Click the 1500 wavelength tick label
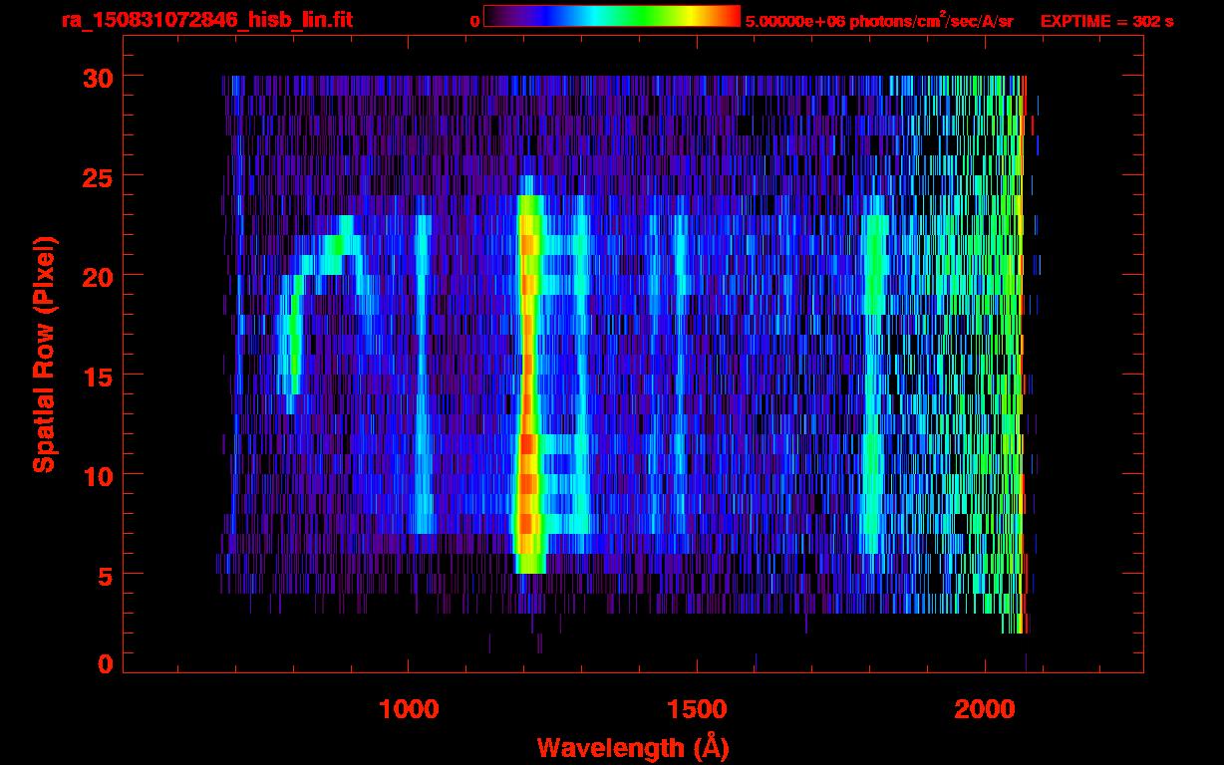Screen dimensions: 1224x765 (x=697, y=709)
